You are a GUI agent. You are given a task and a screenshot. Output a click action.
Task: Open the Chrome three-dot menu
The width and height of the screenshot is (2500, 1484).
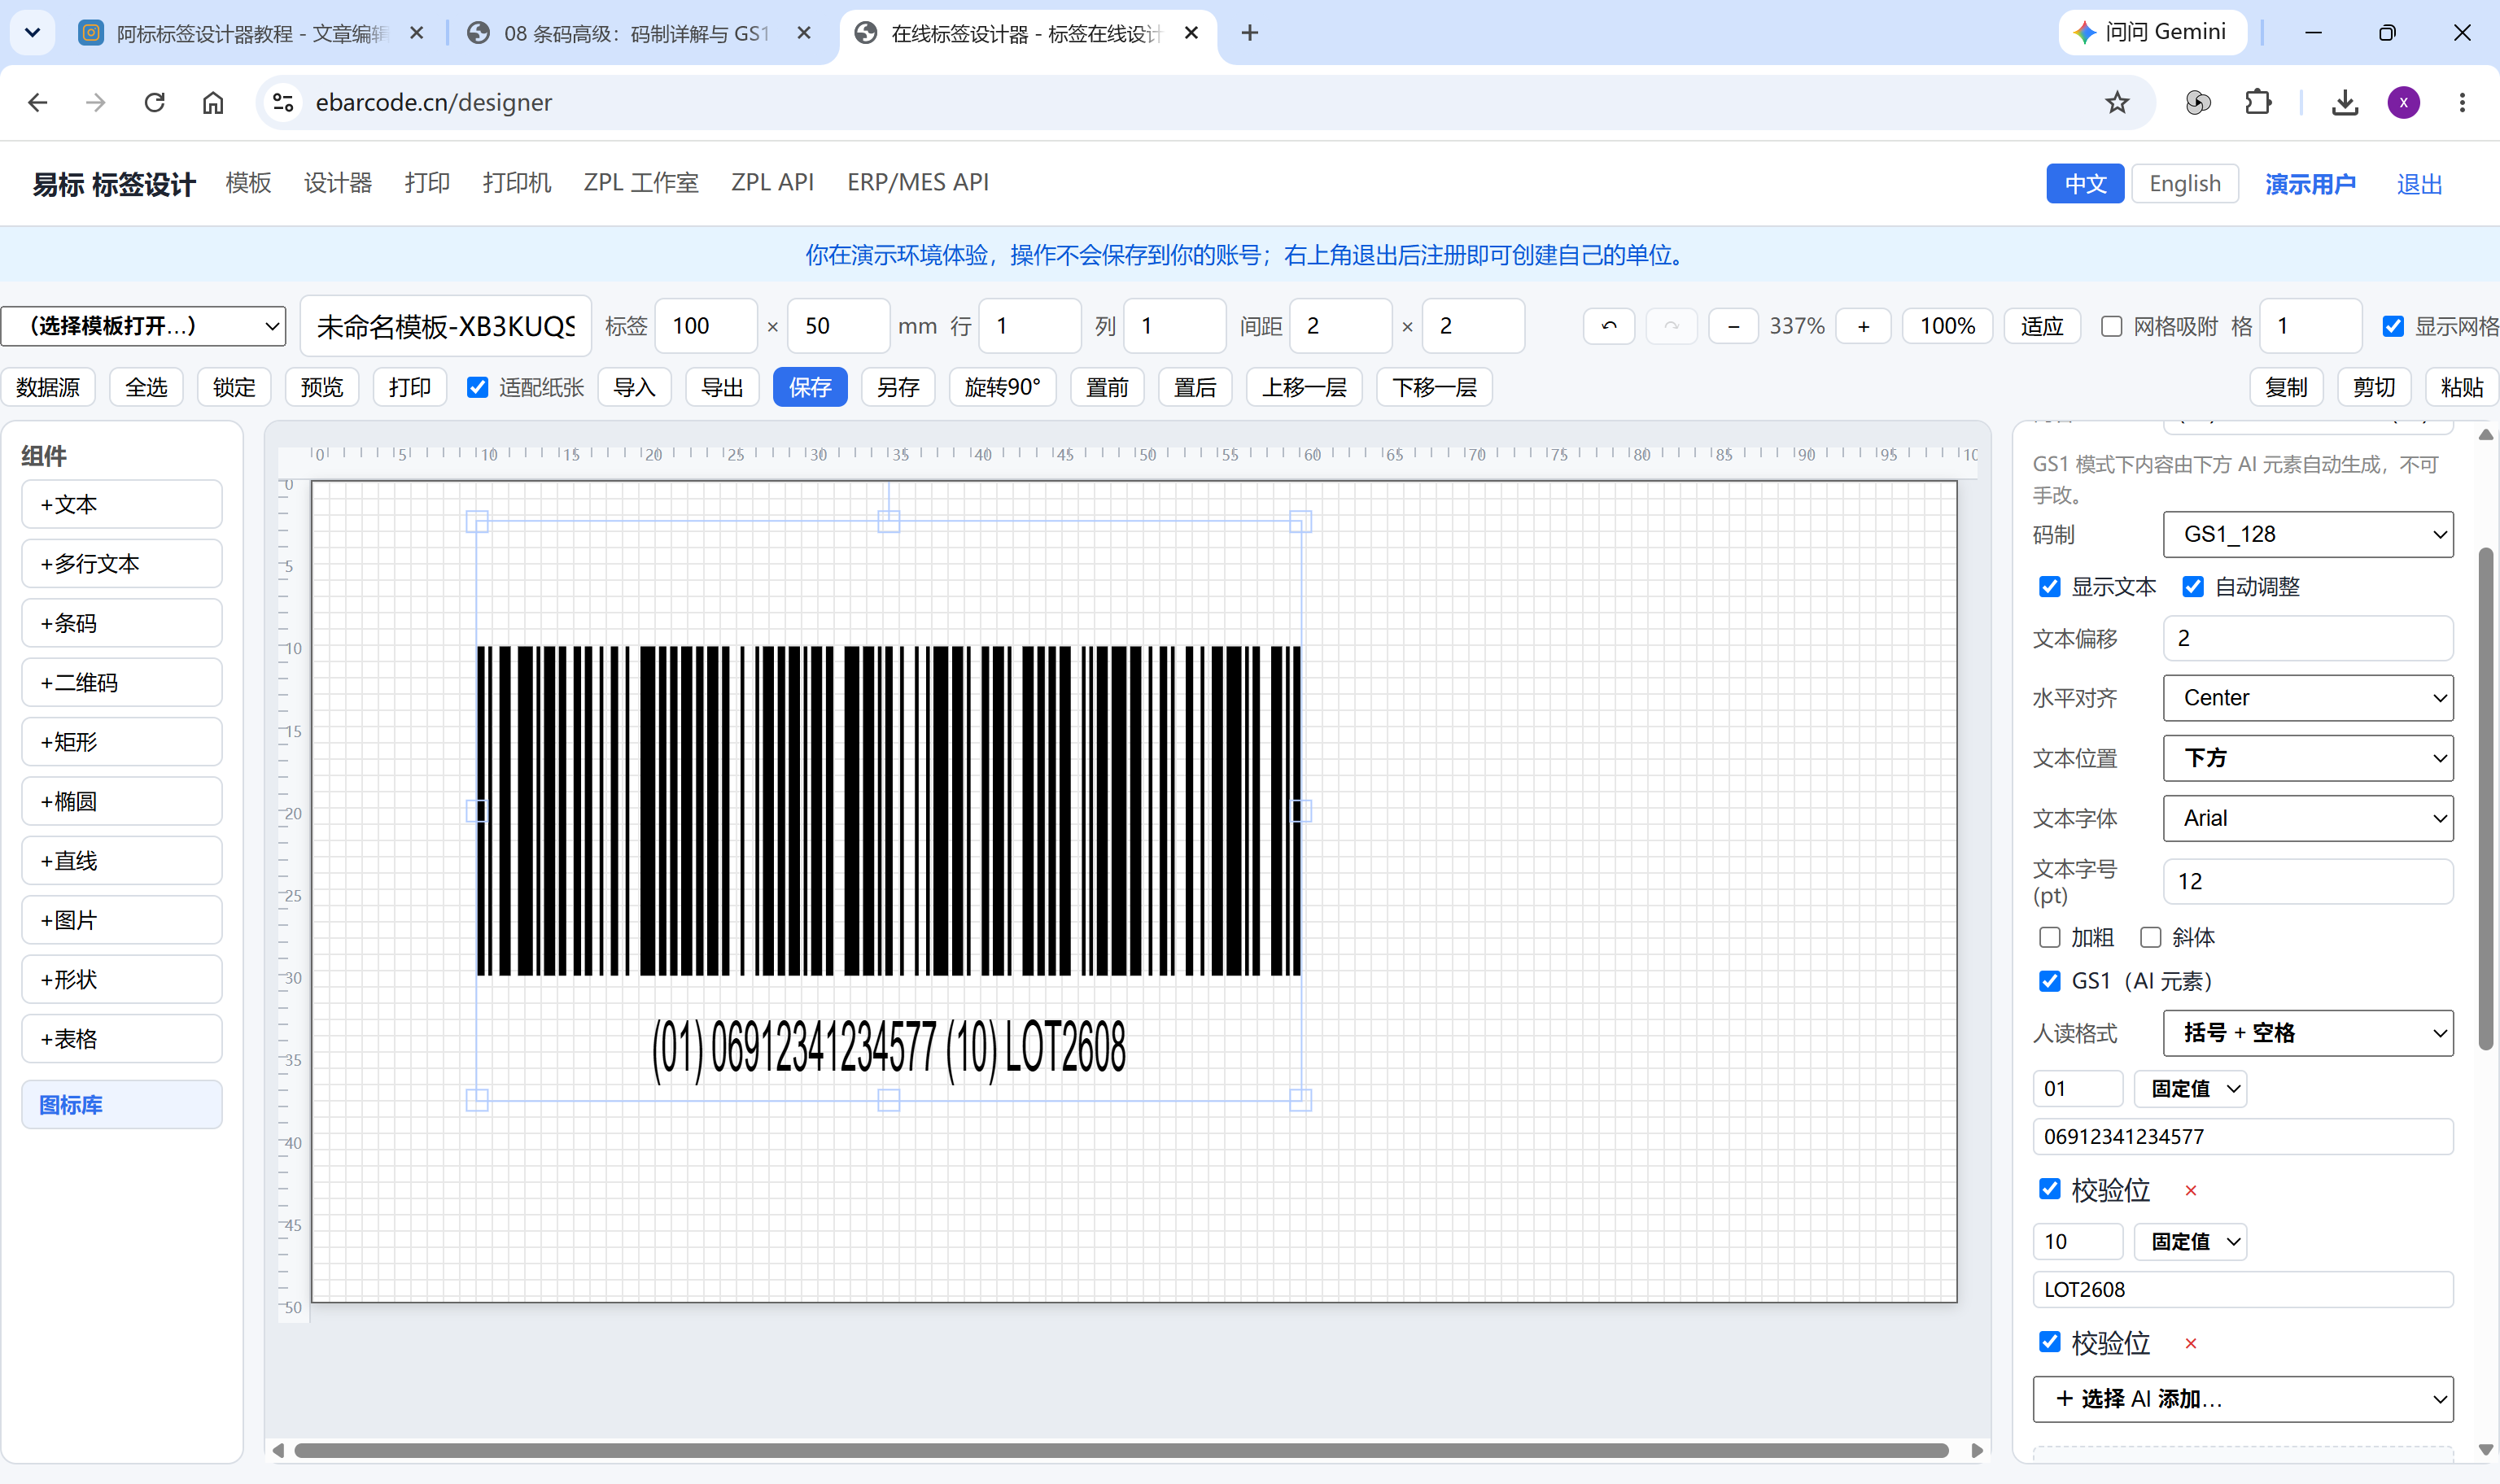pyautogui.click(x=2462, y=102)
